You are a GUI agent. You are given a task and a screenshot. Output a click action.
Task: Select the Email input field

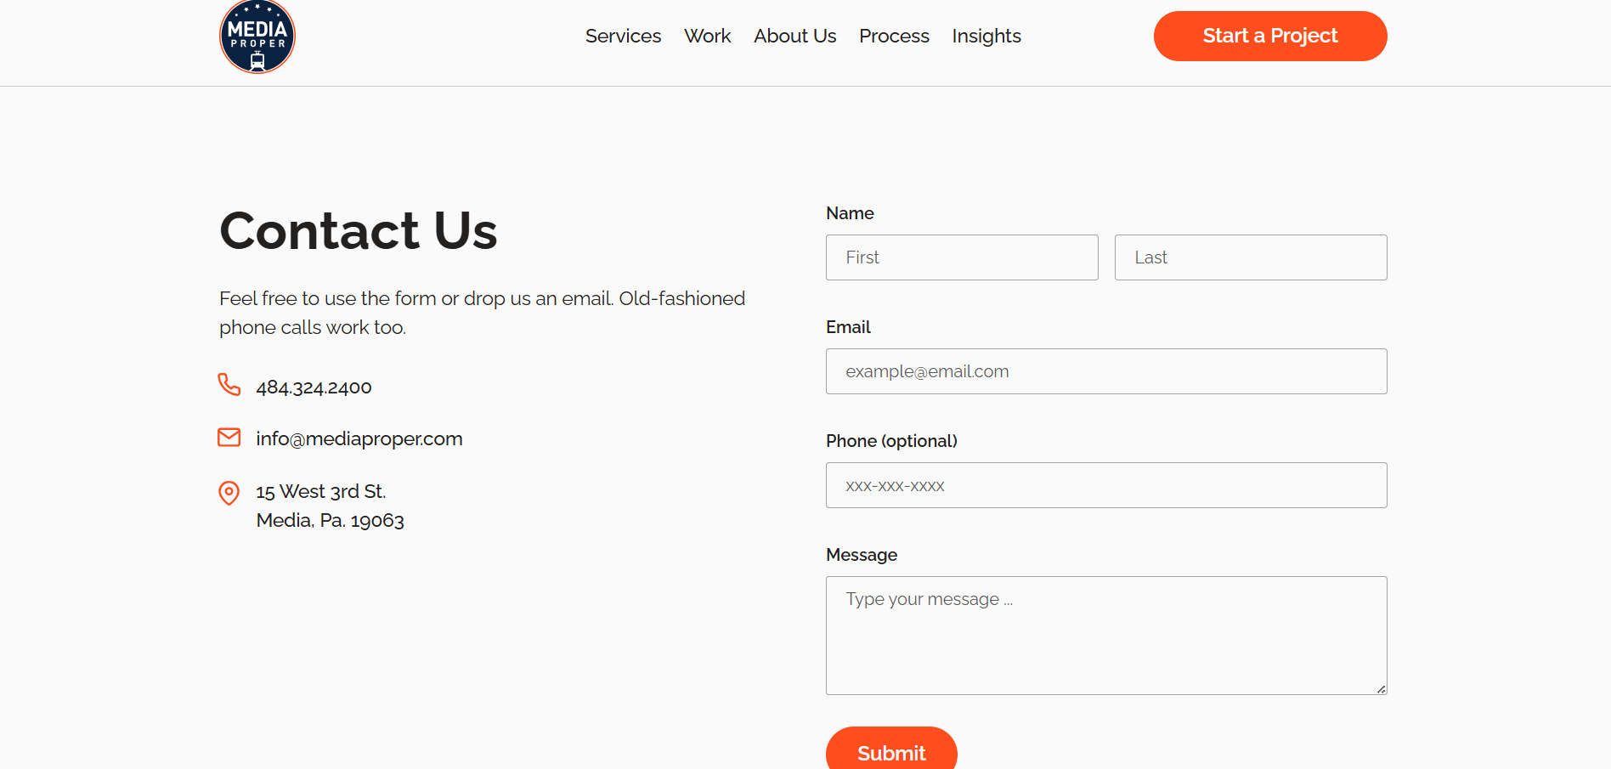point(1106,371)
